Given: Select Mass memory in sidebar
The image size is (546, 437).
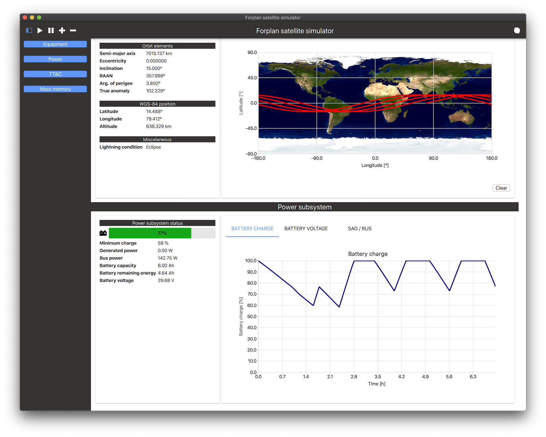Looking at the screenshot, I should pos(55,89).
